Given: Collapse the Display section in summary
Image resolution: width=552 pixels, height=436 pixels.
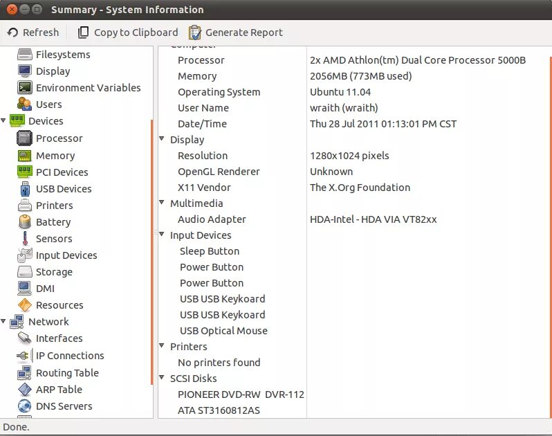Looking at the screenshot, I should [162, 140].
